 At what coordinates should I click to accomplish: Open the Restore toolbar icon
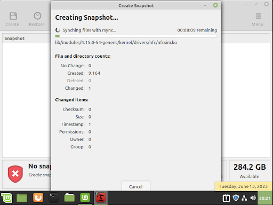coord(37,16)
